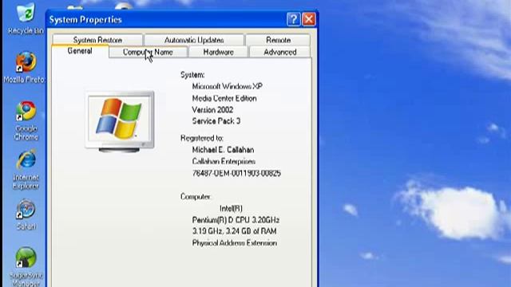Click the "Media Center Edition" line
Image resolution: width=511 pixels, height=287 pixels.
224,98
